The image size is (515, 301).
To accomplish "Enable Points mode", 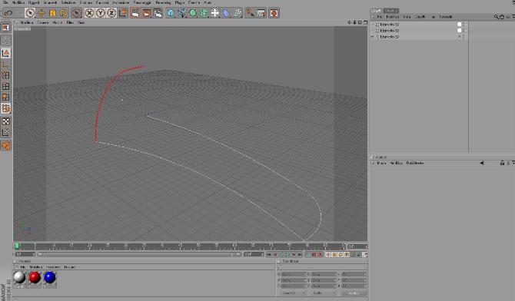I will [6, 75].
